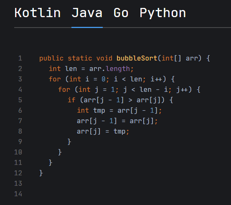Click 'tmp' variable declaration on line 6
The width and height of the screenshot is (231, 205).
click(x=99, y=111)
